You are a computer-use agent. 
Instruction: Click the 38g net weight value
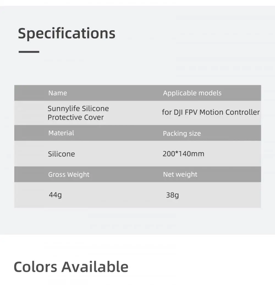172,195
